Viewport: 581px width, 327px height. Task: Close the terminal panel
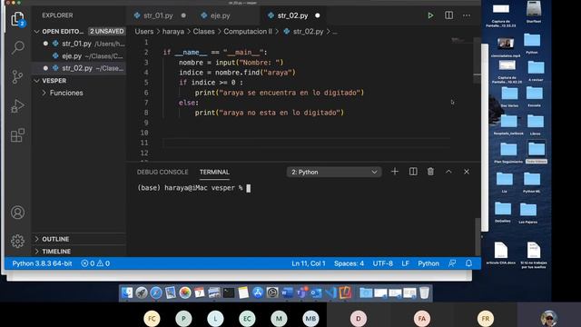point(467,172)
